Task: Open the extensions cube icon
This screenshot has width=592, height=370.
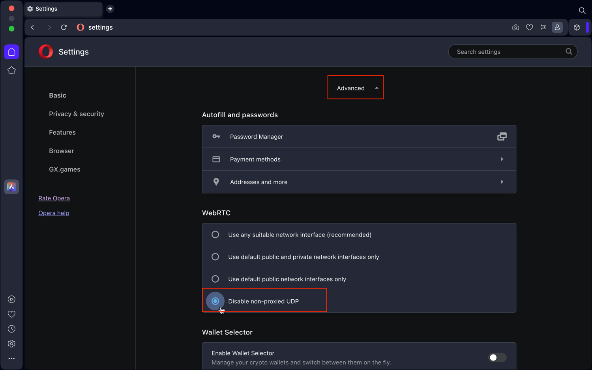Action: tap(577, 27)
